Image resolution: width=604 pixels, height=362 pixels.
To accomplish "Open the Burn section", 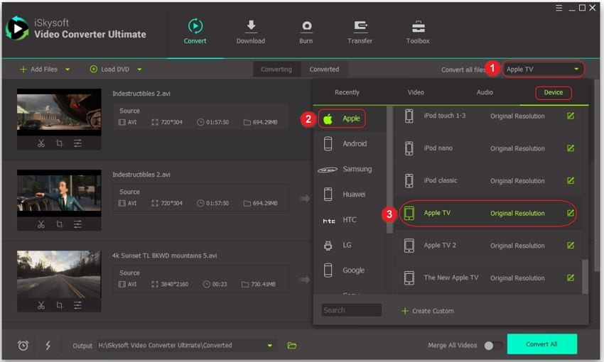I will (x=306, y=31).
